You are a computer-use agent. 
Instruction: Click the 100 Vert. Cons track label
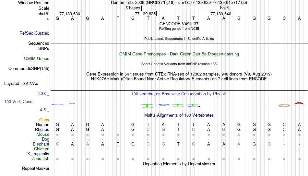tap(18, 101)
